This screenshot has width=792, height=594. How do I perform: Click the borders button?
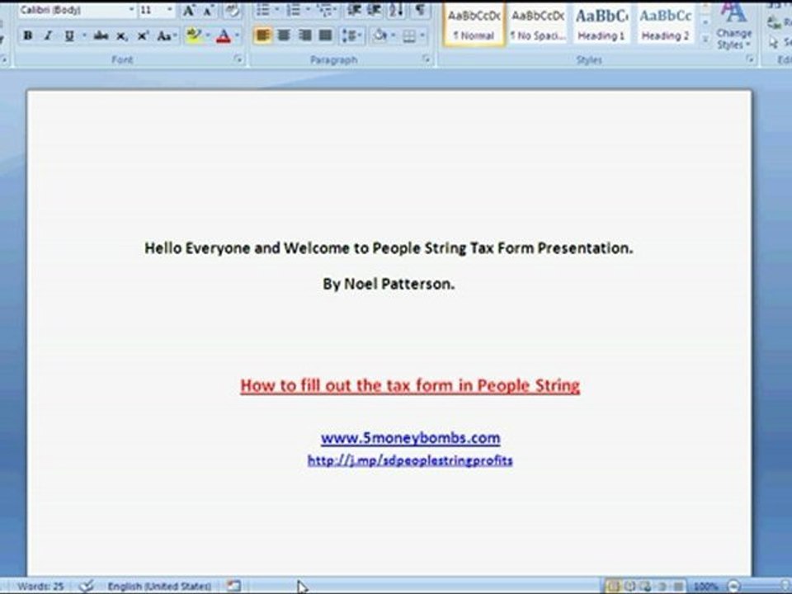410,35
